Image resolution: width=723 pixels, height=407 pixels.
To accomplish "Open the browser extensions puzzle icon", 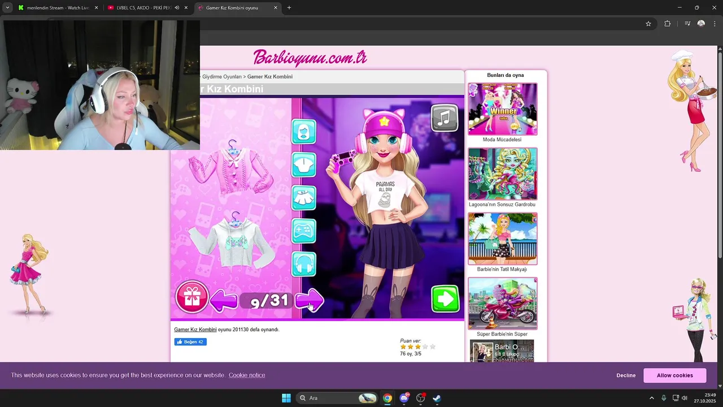I will 668,24.
